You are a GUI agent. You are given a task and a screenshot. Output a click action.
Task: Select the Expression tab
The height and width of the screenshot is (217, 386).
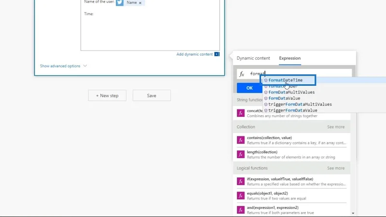coord(290,58)
